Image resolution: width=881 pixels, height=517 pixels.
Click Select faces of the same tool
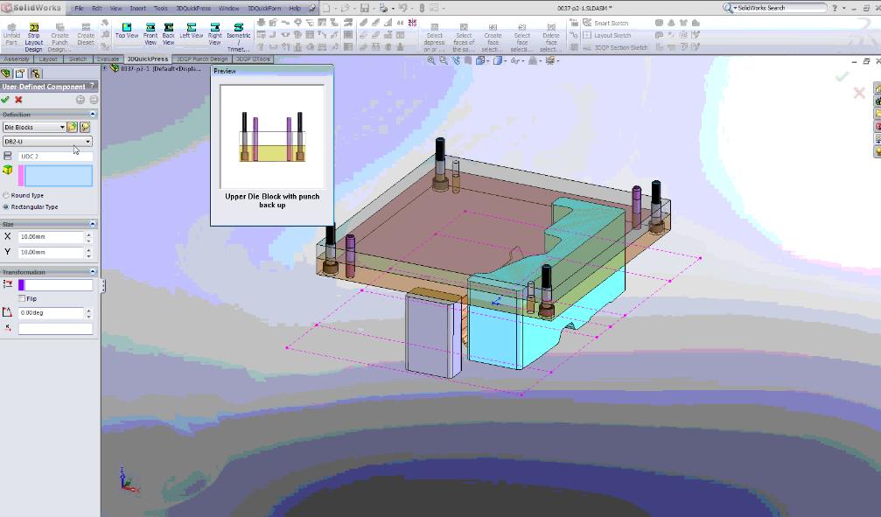(x=464, y=38)
